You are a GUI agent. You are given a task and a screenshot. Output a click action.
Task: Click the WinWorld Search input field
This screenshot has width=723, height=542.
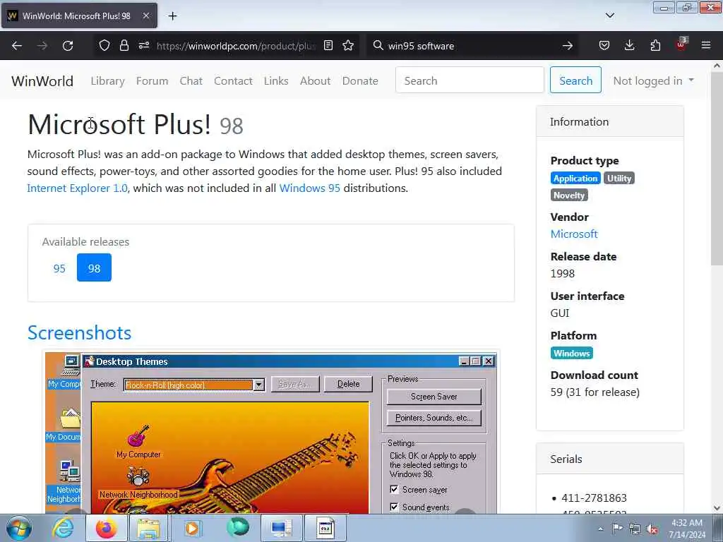(x=470, y=80)
